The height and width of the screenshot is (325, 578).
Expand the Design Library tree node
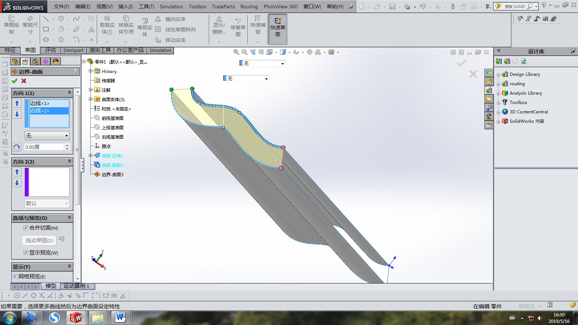499,75
